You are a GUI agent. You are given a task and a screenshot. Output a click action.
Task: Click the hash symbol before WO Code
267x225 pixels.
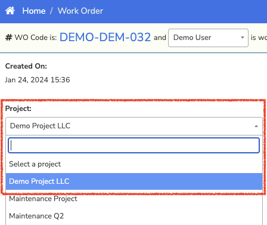click(x=8, y=38)
